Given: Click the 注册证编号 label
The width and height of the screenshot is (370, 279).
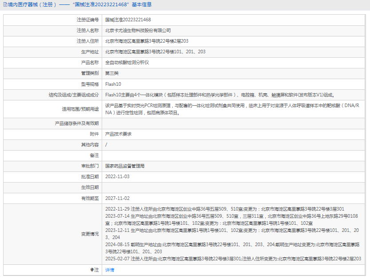Looking at the screenshot, I should [x=88, y=20].
